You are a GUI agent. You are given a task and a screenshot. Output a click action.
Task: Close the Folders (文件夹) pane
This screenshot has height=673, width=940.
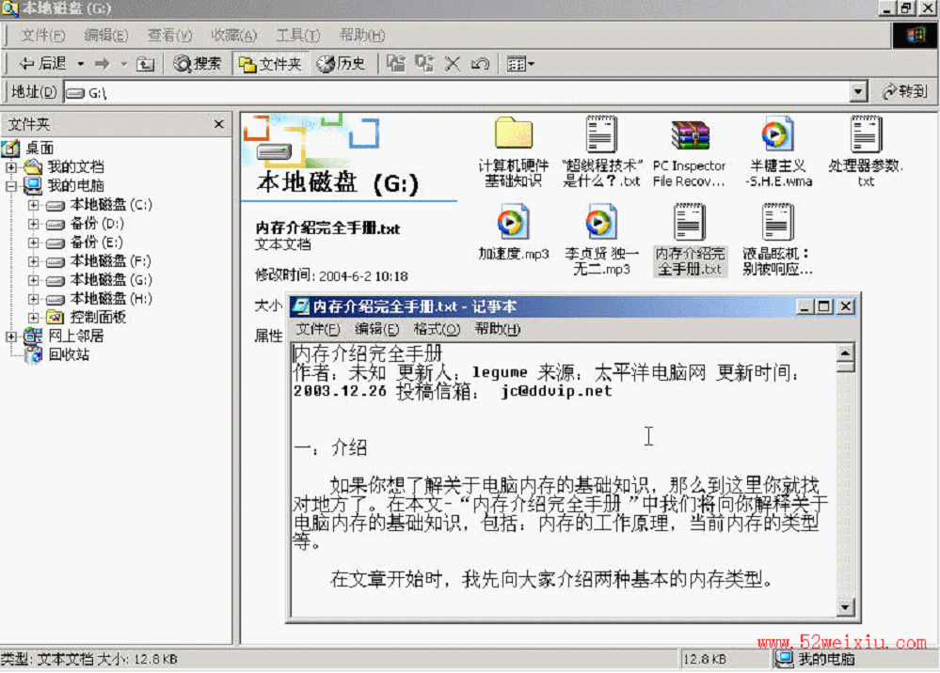[x=219, y=124]
